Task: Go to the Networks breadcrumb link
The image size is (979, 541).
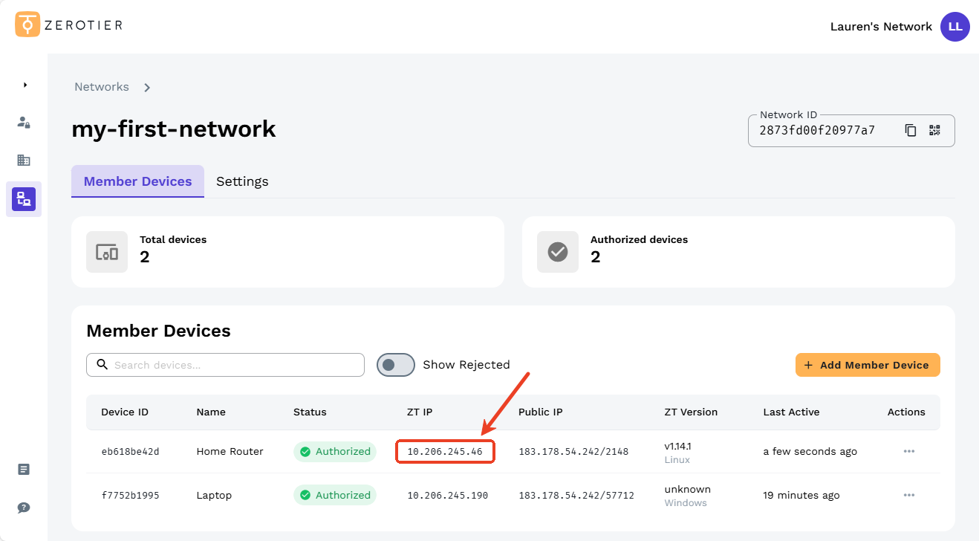Action: [102, 87]
